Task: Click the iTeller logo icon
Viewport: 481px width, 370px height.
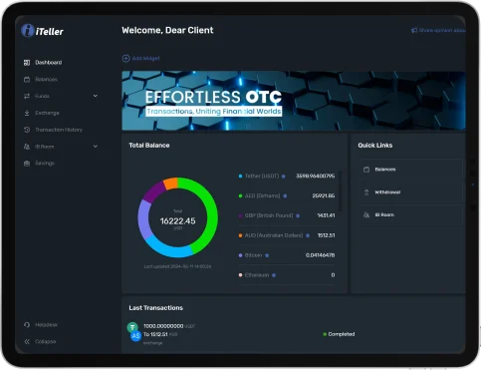Action: point(28,31)
